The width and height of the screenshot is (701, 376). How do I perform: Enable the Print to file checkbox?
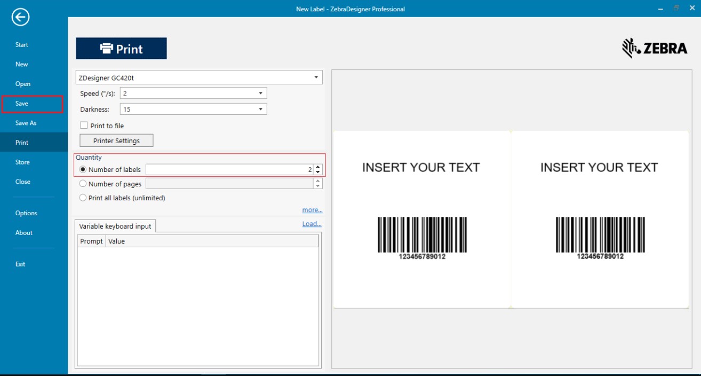(x=84, y=126)
